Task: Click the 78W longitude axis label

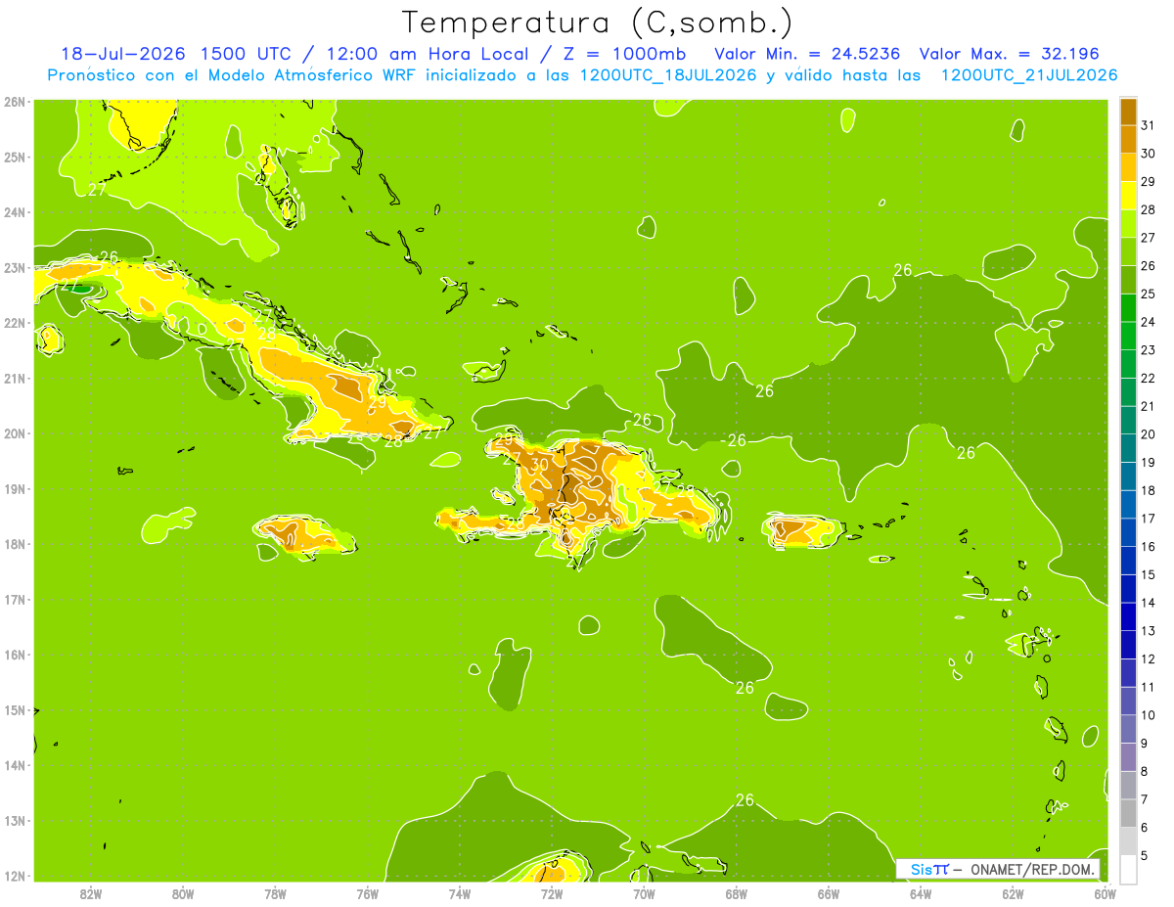Action: tap(275, 893)
